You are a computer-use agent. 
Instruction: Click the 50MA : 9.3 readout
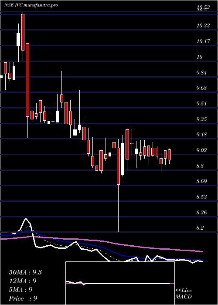click(x=25, y=272)
